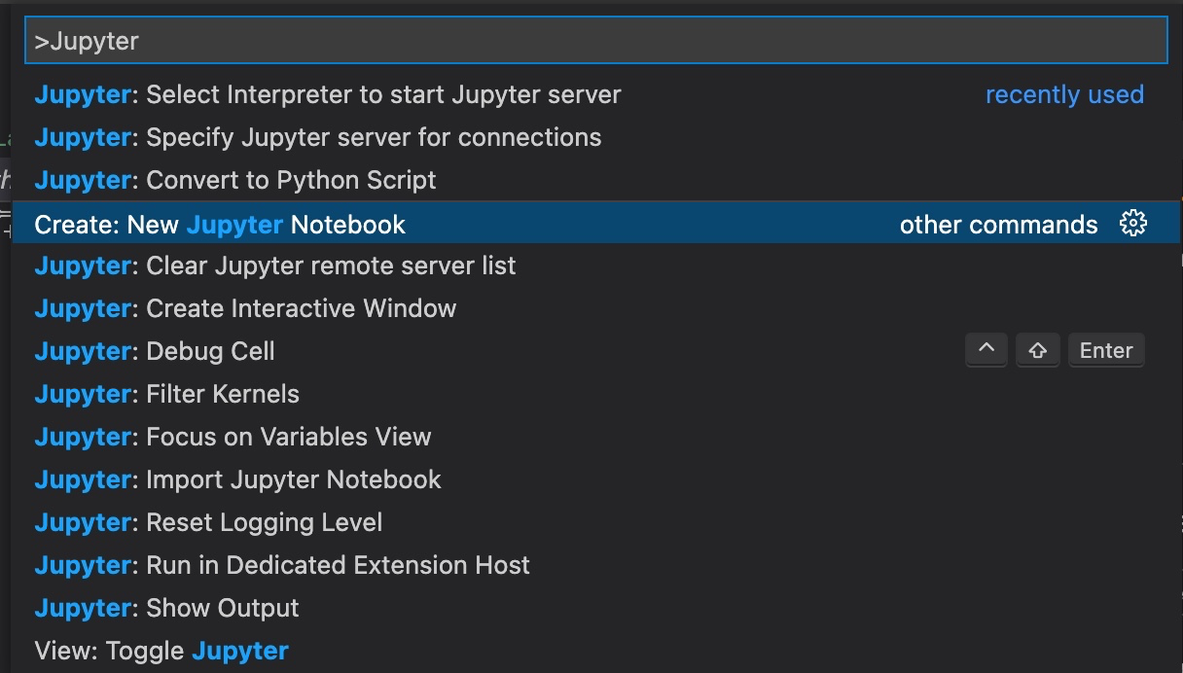Choose Jupyter: Show Output command

click(x=595, y=608)
